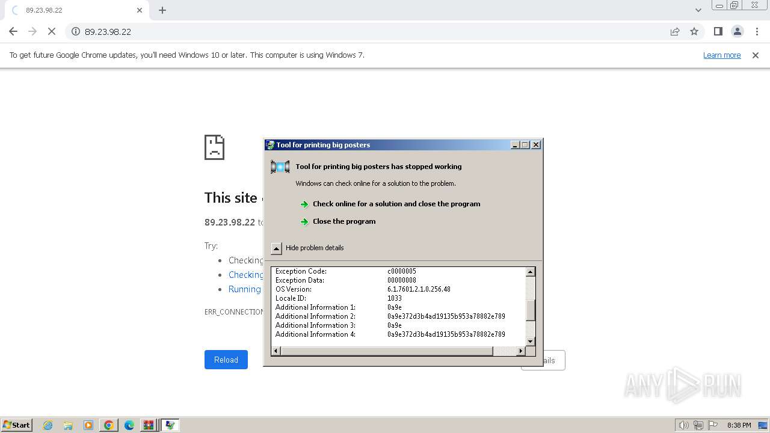770x433 pixels.
Task: Bookmark this page with the star icon
Action: pyautogui.click(x=694, y=31)
